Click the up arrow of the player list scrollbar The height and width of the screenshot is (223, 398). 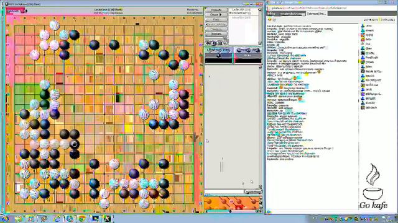[260, 10]
